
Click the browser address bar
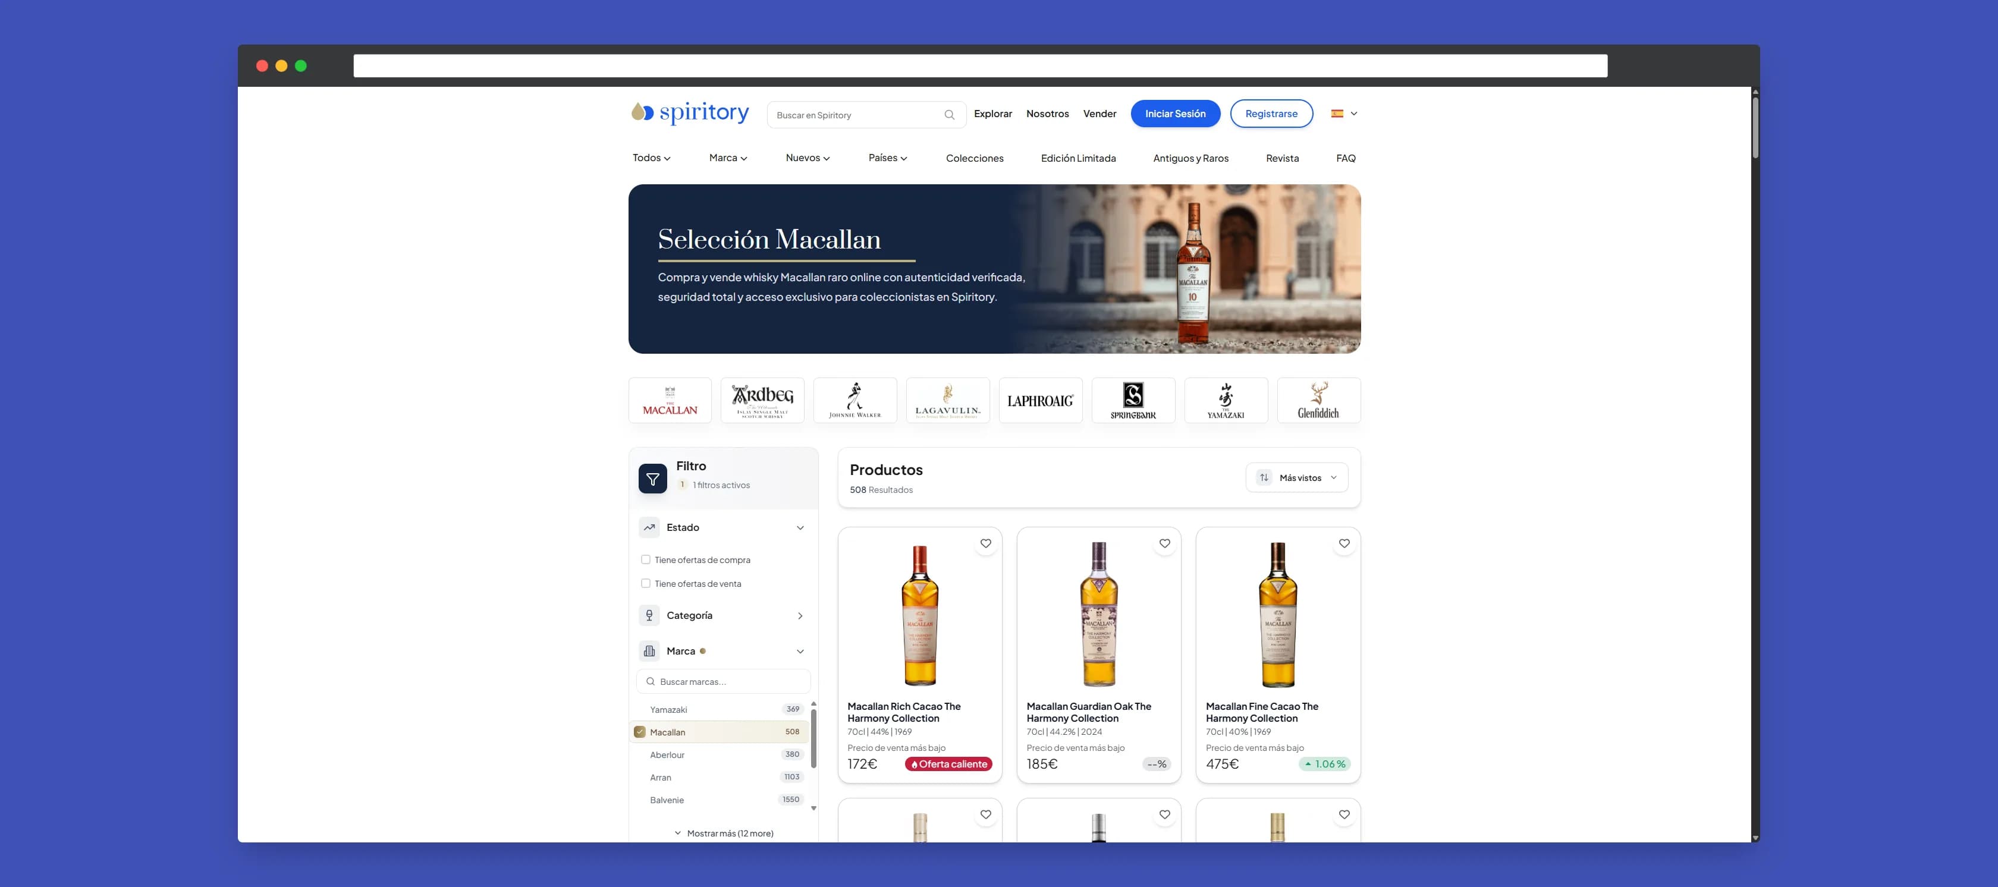981,65
